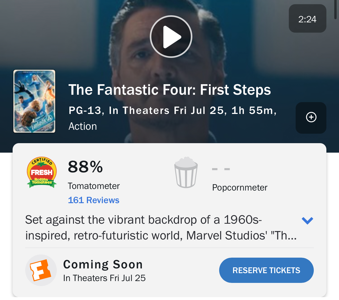Image resolution: width=339 pixels, height=300 pixels.
Task: Click the empty Popcornmeter score dashes
Action: (221, 169)
